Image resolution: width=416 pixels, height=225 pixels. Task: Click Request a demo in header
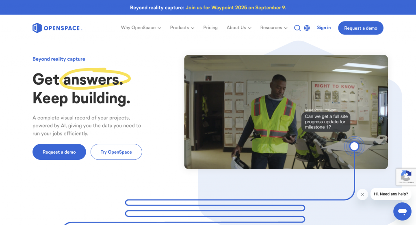point(361,28)
